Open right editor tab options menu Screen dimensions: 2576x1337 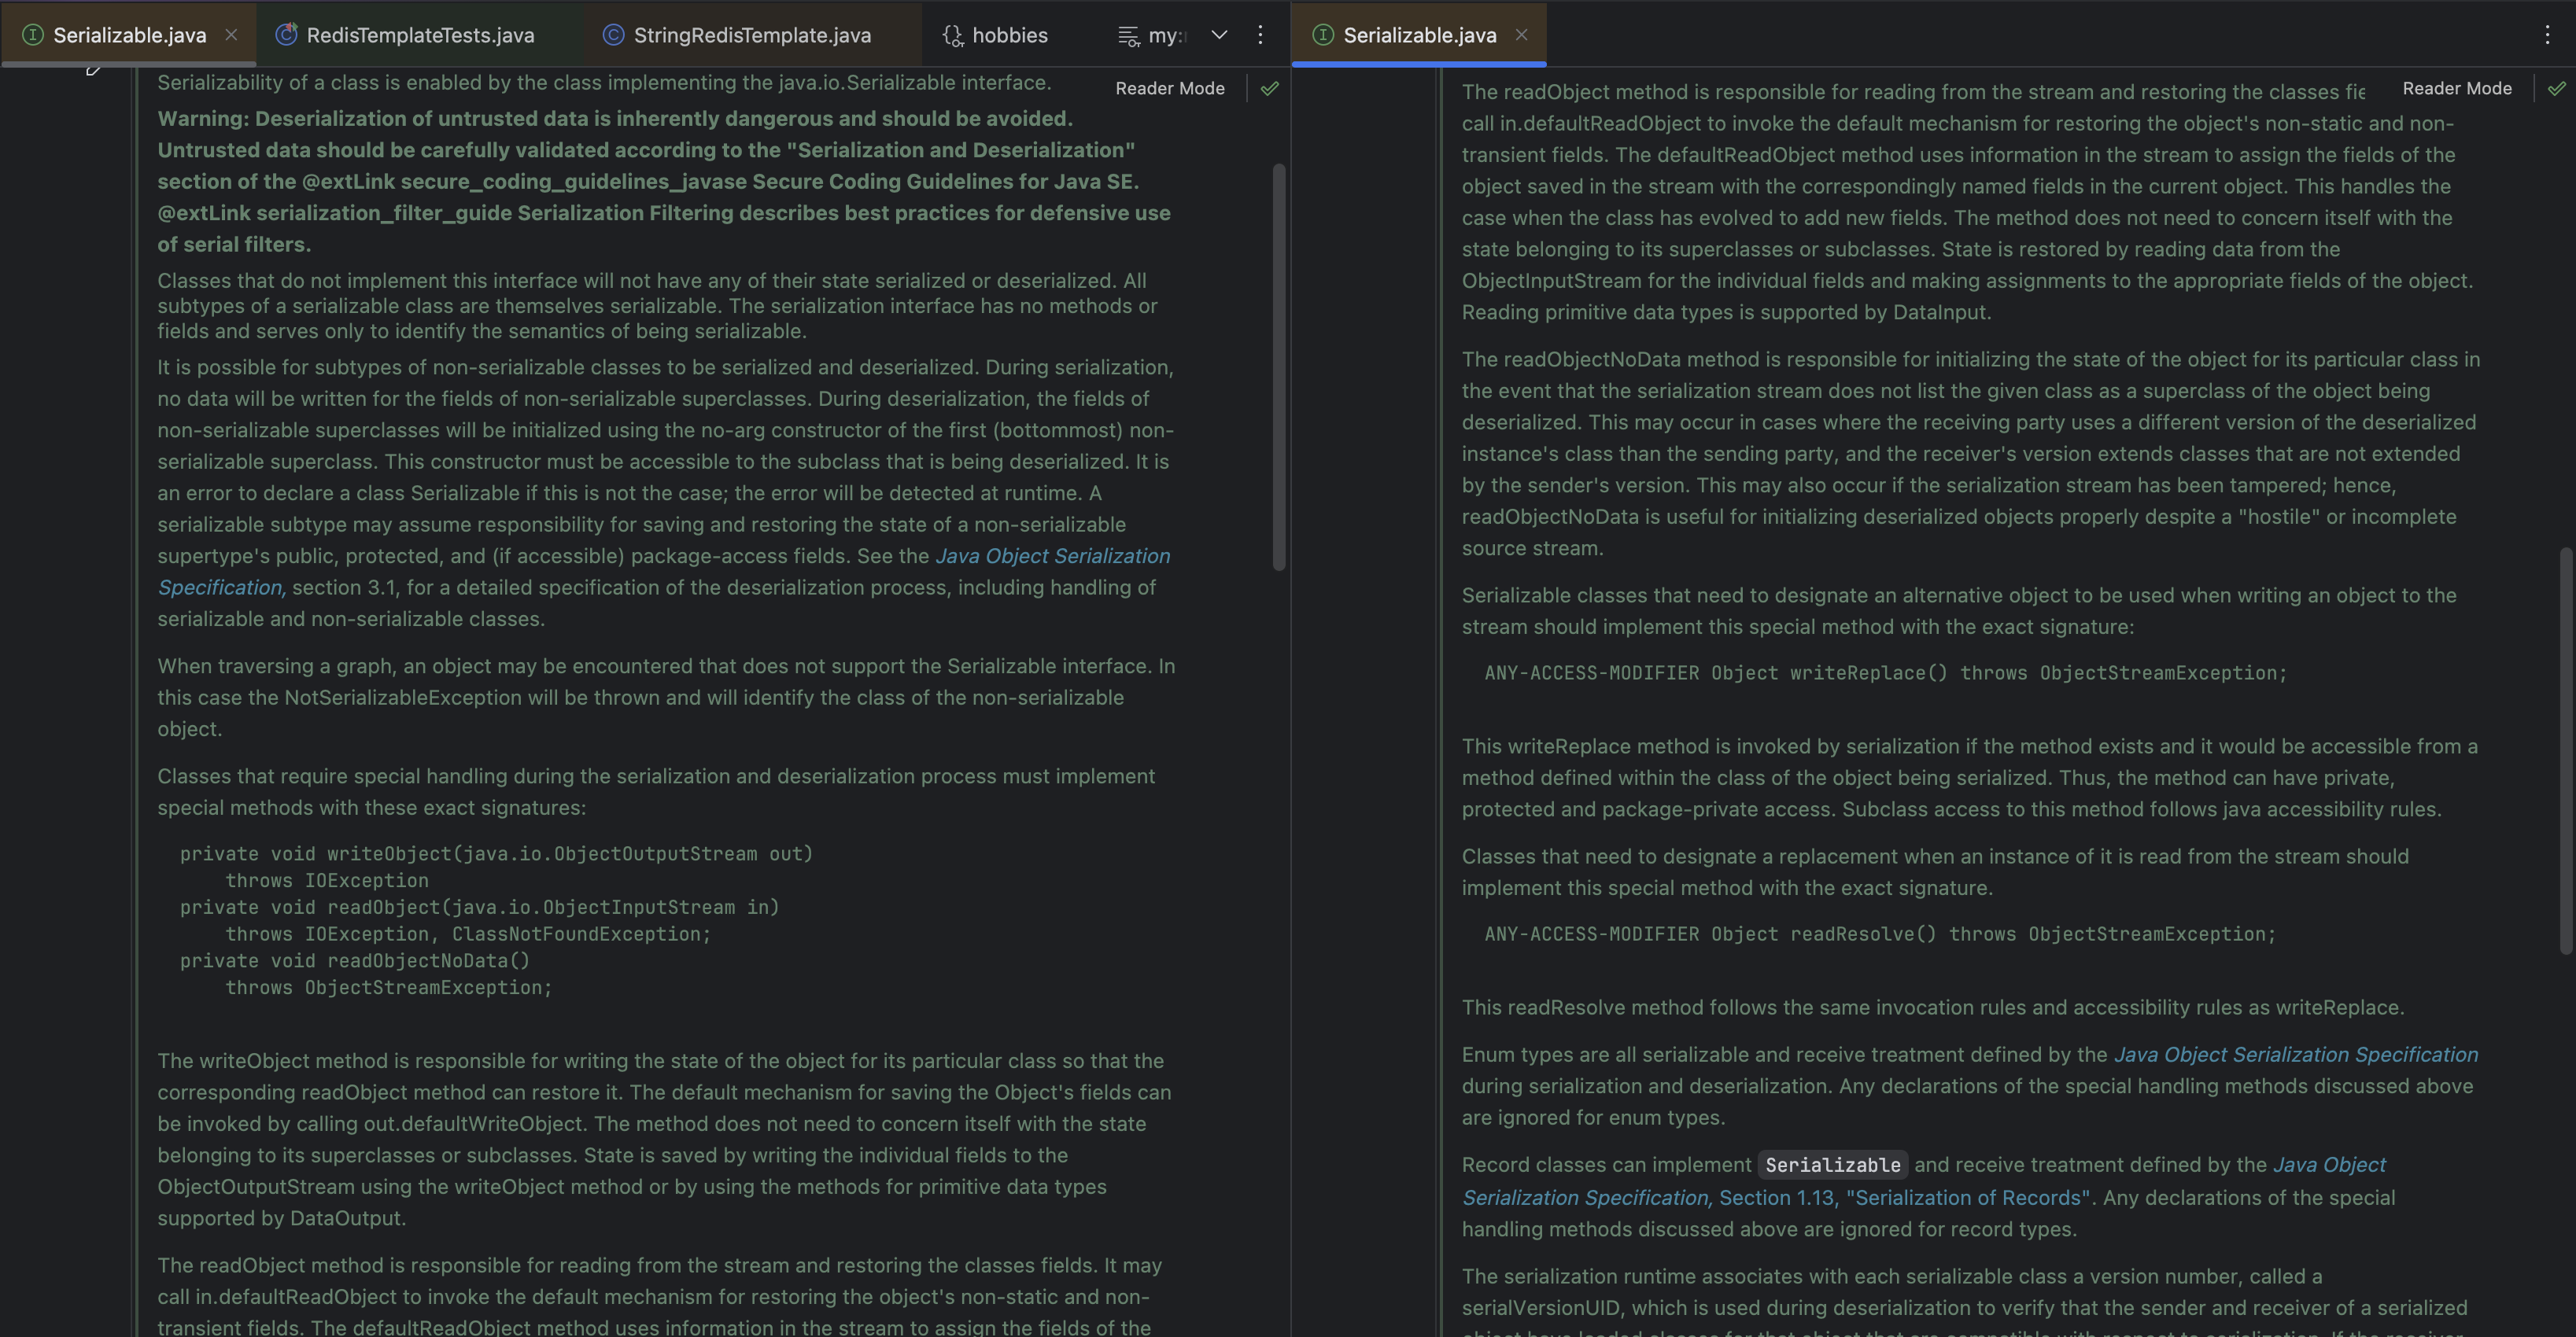click(2546, 35)
